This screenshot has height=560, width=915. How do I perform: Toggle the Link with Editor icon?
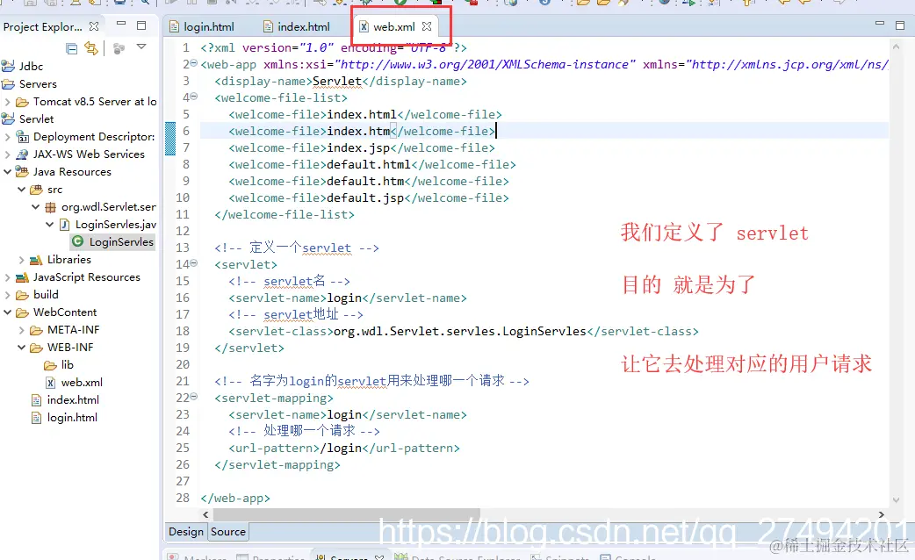(x=91, y=47)
